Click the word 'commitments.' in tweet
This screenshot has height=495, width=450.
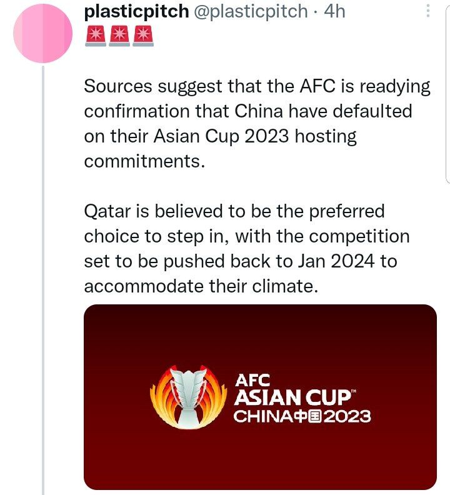144,161
